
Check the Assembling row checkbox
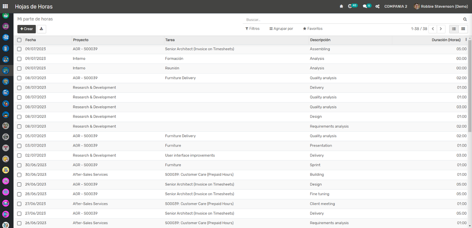[19, 49]
